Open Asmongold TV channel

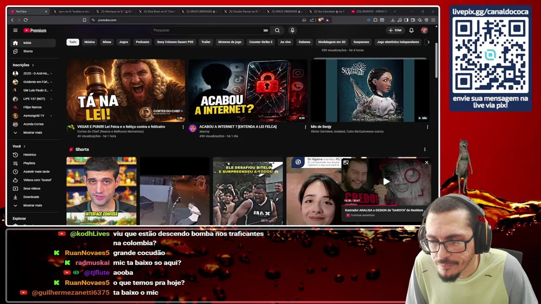click(33, 116)
